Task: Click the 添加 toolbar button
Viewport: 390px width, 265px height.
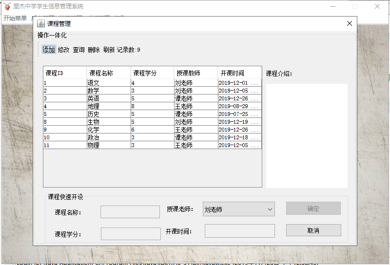Action: coord(49,50)
